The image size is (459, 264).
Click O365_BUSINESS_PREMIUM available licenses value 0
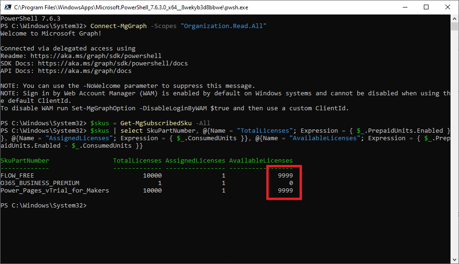(291, 183)
